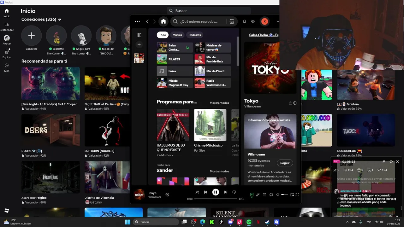Open connect to device headphones icon

(x=271, y=195)
